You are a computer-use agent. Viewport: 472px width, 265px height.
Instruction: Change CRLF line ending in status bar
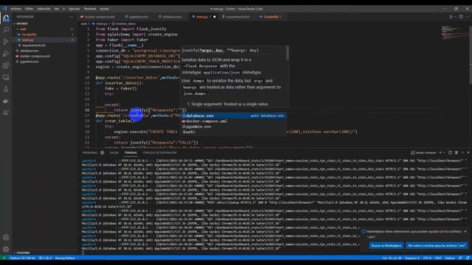438,258
